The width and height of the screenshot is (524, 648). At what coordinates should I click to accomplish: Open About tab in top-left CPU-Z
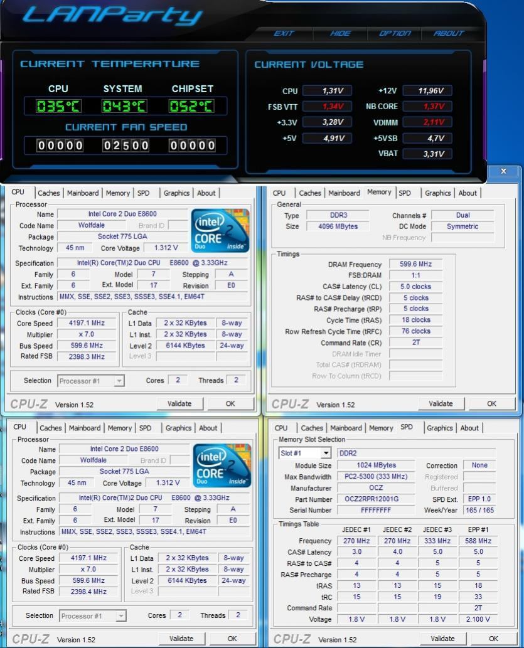coord(206,193)
